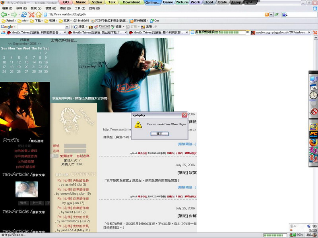Open the phs bookmark folder dropdown
The height and width of the screenshot is (238, 318).
click(x=23, y=21)
